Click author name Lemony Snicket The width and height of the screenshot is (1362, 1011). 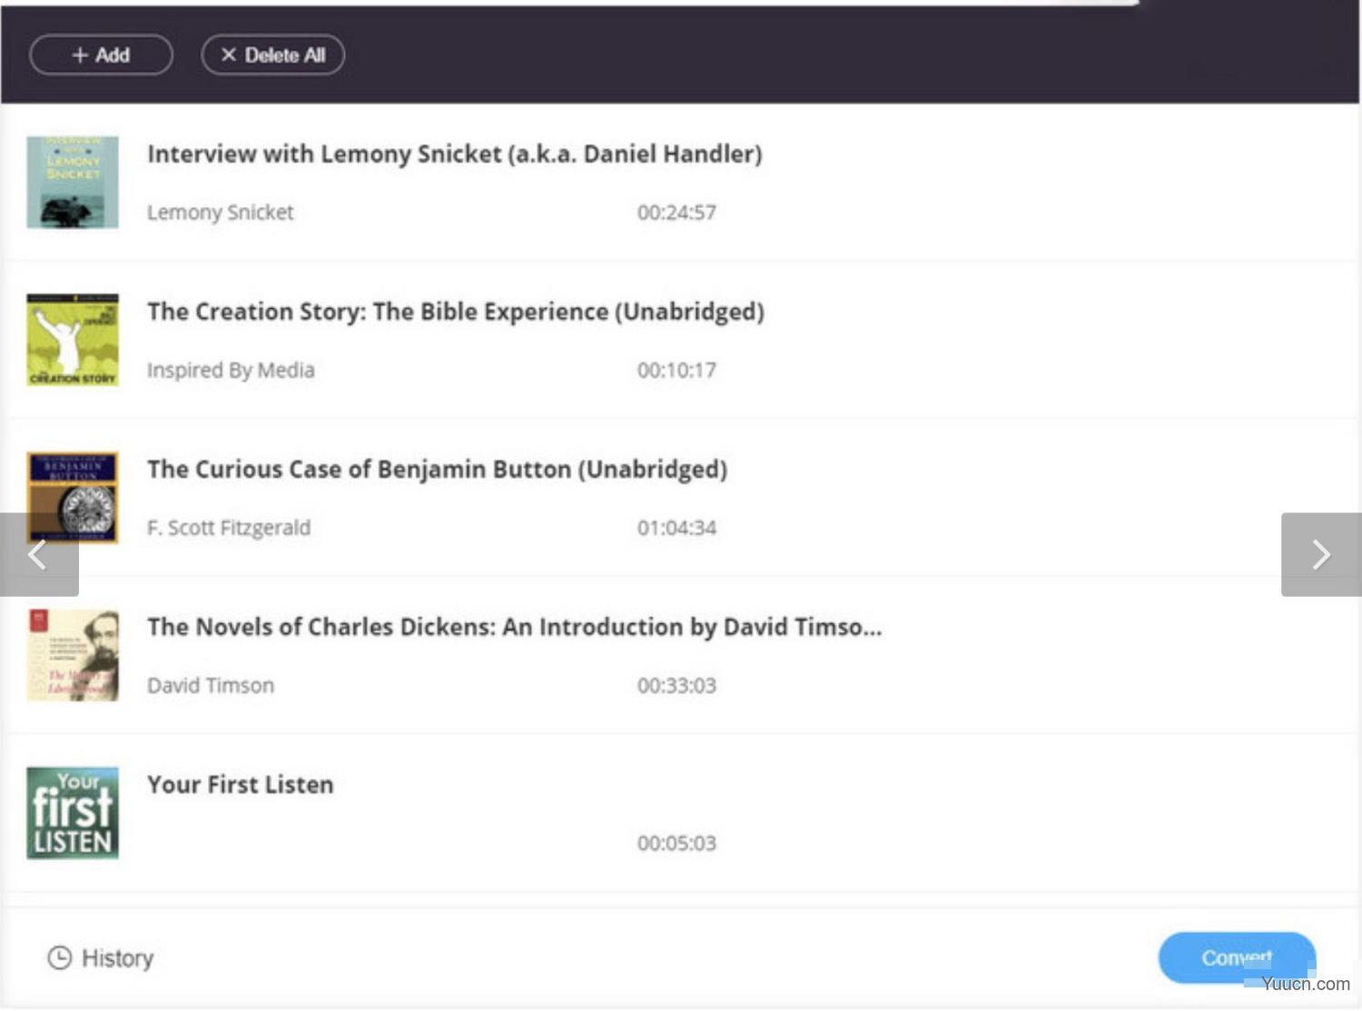(x=221, y=213)
